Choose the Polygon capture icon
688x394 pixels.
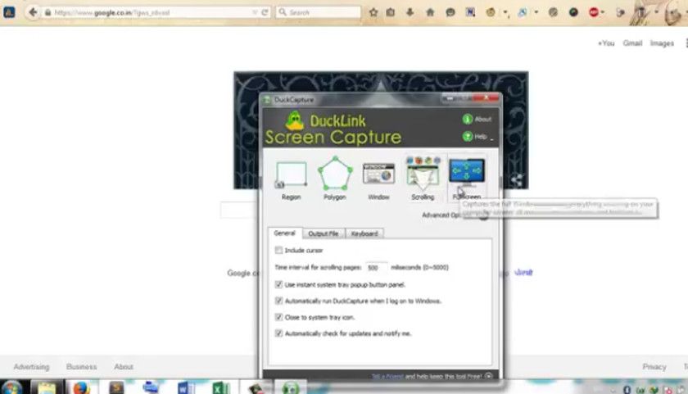(335, 174)
